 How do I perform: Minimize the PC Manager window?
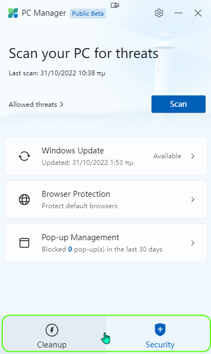coord(179,13)
